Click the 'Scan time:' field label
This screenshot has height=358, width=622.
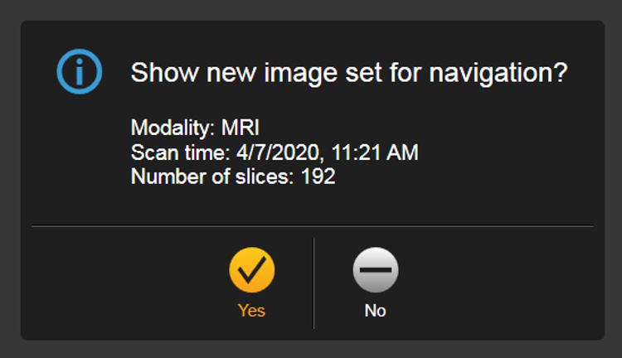181,152
